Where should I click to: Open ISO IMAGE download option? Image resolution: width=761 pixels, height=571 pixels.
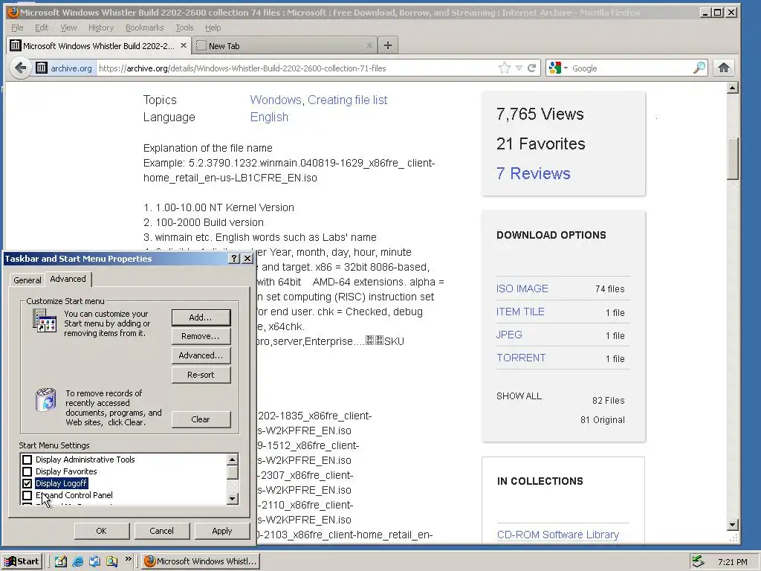tap(522, 288)
